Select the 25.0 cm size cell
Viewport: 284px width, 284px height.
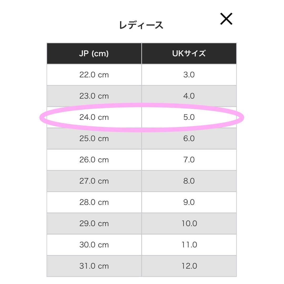(94, 139)
